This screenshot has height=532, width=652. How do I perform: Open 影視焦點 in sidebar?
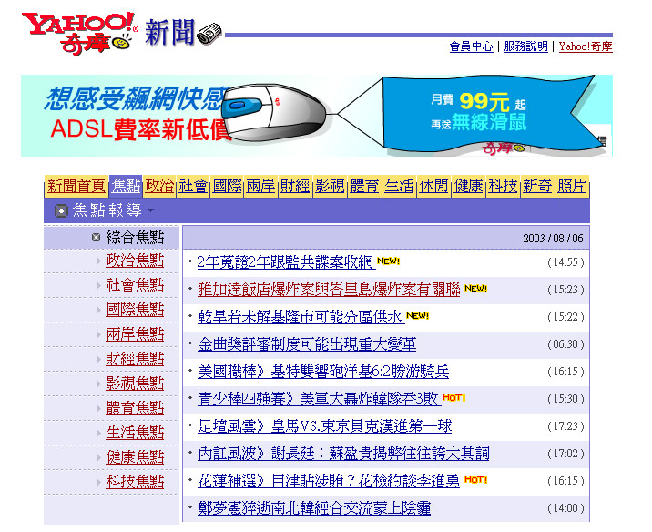pos(135,384)
